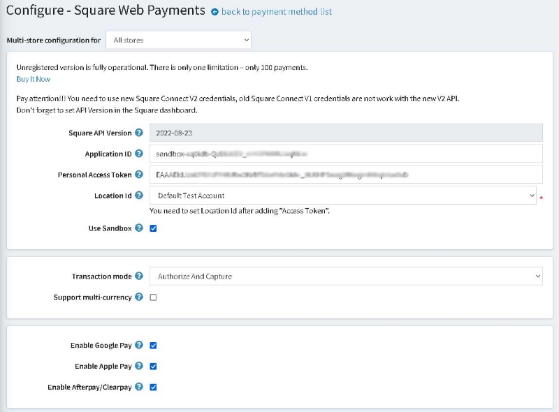
Task: Click the Square API Version field 2022-08-23
Action: (x=346, y=133)
